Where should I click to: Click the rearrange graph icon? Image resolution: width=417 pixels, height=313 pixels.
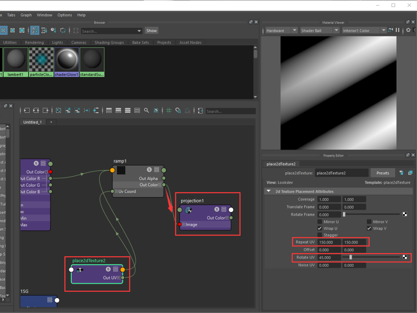click(86, 110)
